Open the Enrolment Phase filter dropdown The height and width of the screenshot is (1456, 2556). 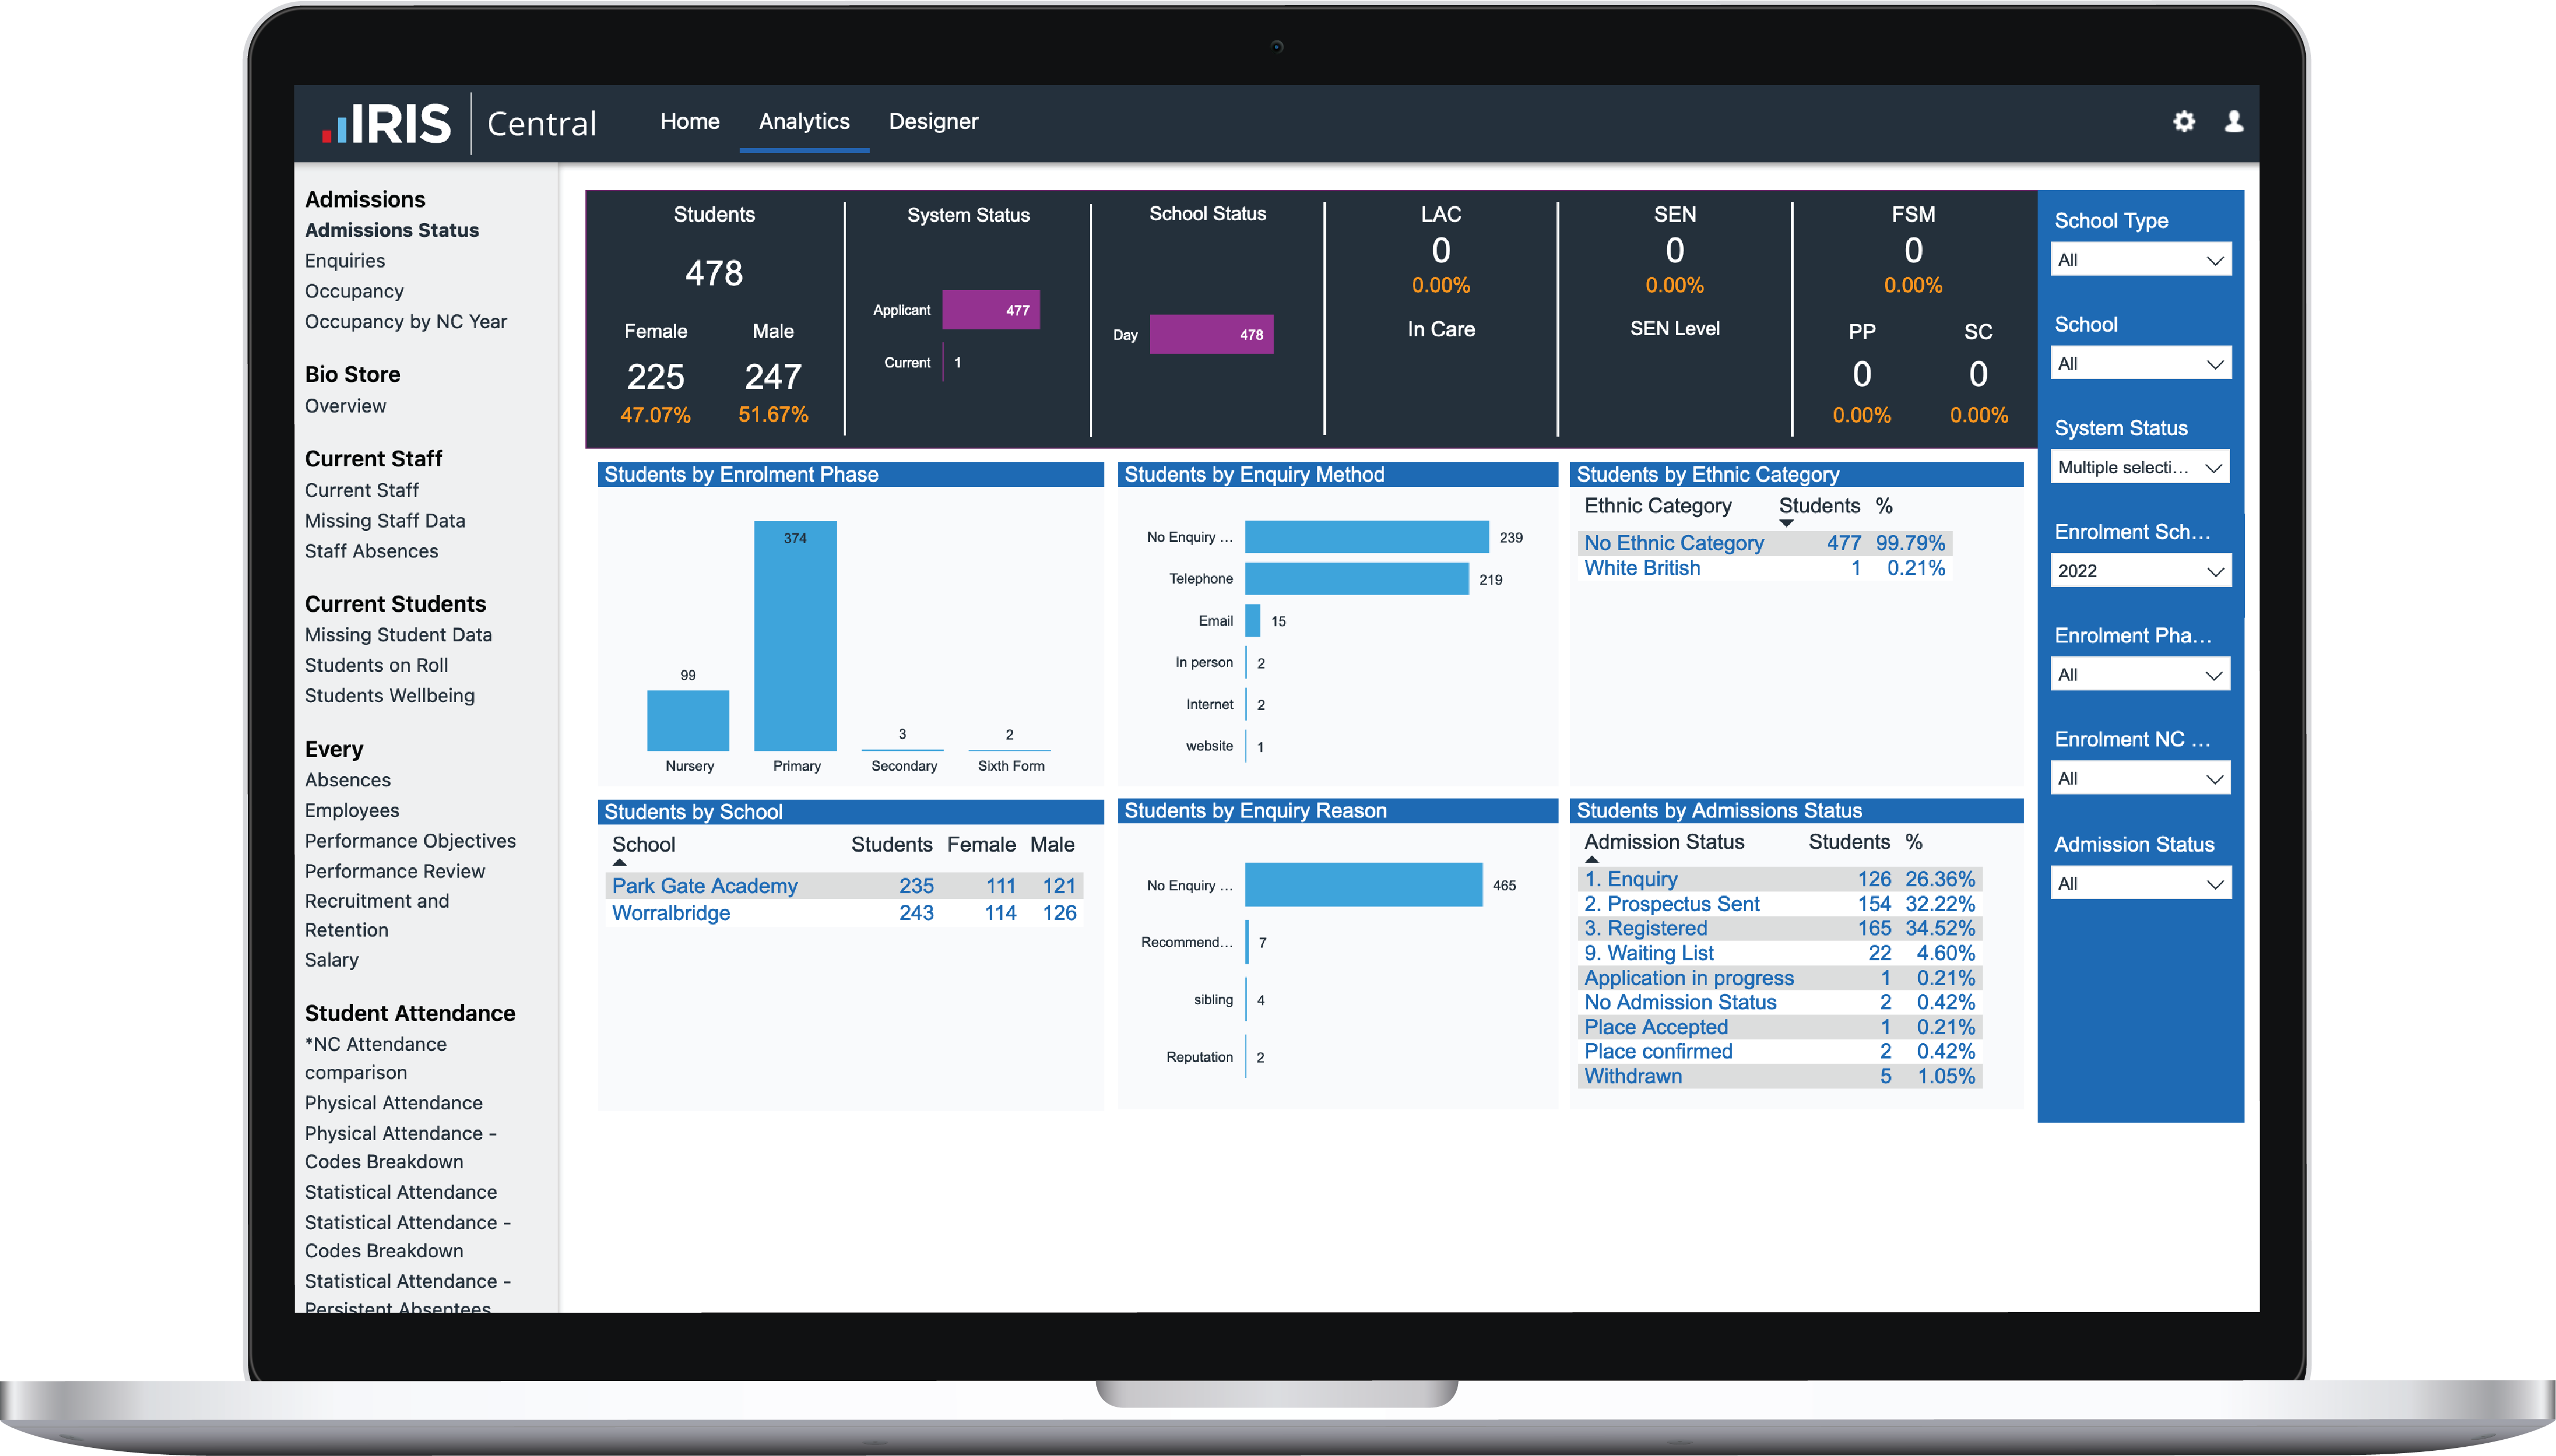[x=2140, y=675]
